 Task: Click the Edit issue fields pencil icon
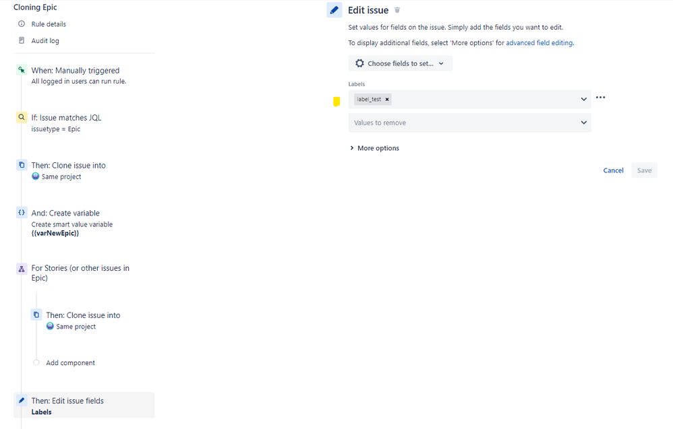tap(22, 400)
